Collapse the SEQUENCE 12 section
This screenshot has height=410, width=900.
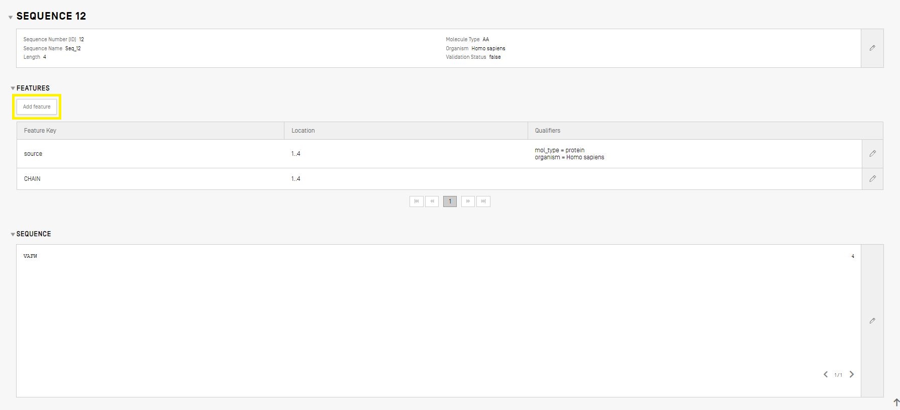(11, 17)
